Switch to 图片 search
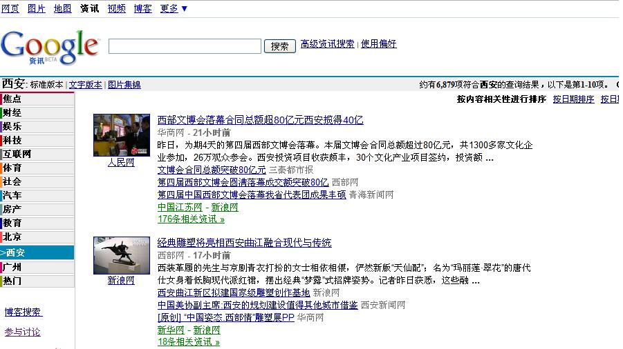The width and height of the screenshot is (623, 349). [36, 8]
